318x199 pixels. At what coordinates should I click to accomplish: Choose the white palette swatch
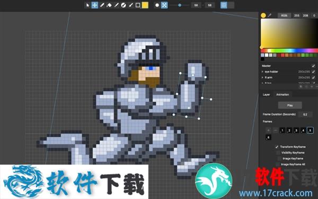tap(267, 55)
